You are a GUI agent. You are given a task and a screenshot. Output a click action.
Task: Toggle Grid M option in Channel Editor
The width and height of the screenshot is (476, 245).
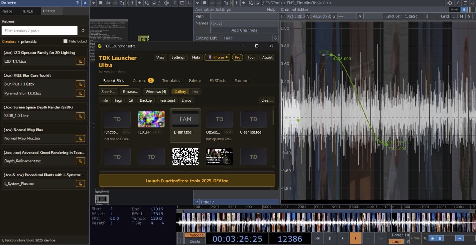[461, 16]
